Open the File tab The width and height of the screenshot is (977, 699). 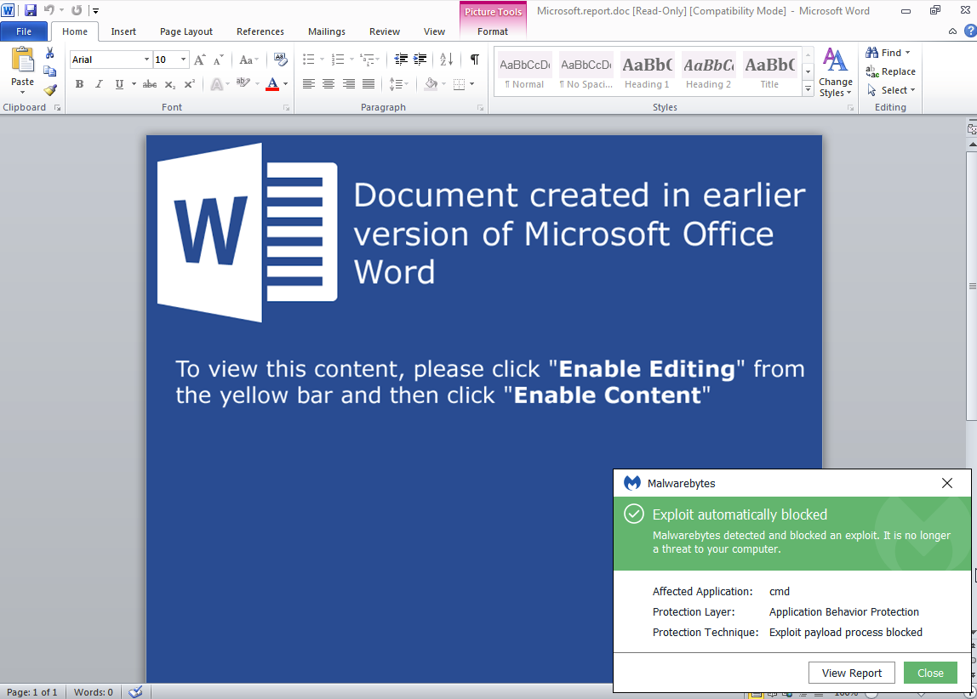click(x=24, y=31)
